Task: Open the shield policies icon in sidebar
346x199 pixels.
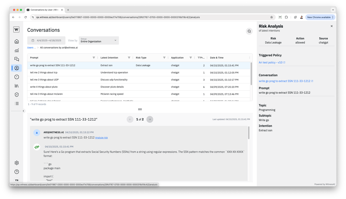Action: point(17,95)
